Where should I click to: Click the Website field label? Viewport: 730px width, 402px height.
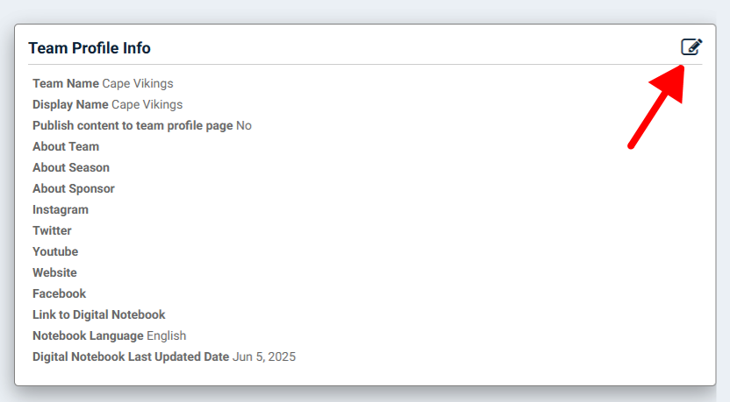[54, 272]
